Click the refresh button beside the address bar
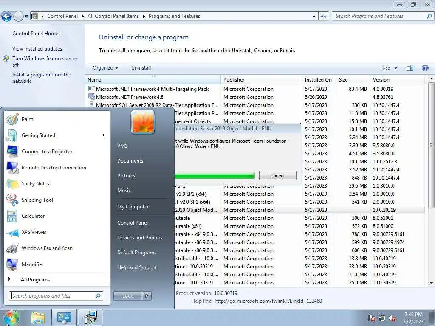Viewport: 435px width, 326px height. [323, 17]
